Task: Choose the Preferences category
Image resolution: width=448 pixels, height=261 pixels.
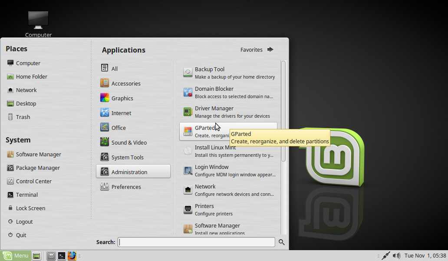Action: 126,187
